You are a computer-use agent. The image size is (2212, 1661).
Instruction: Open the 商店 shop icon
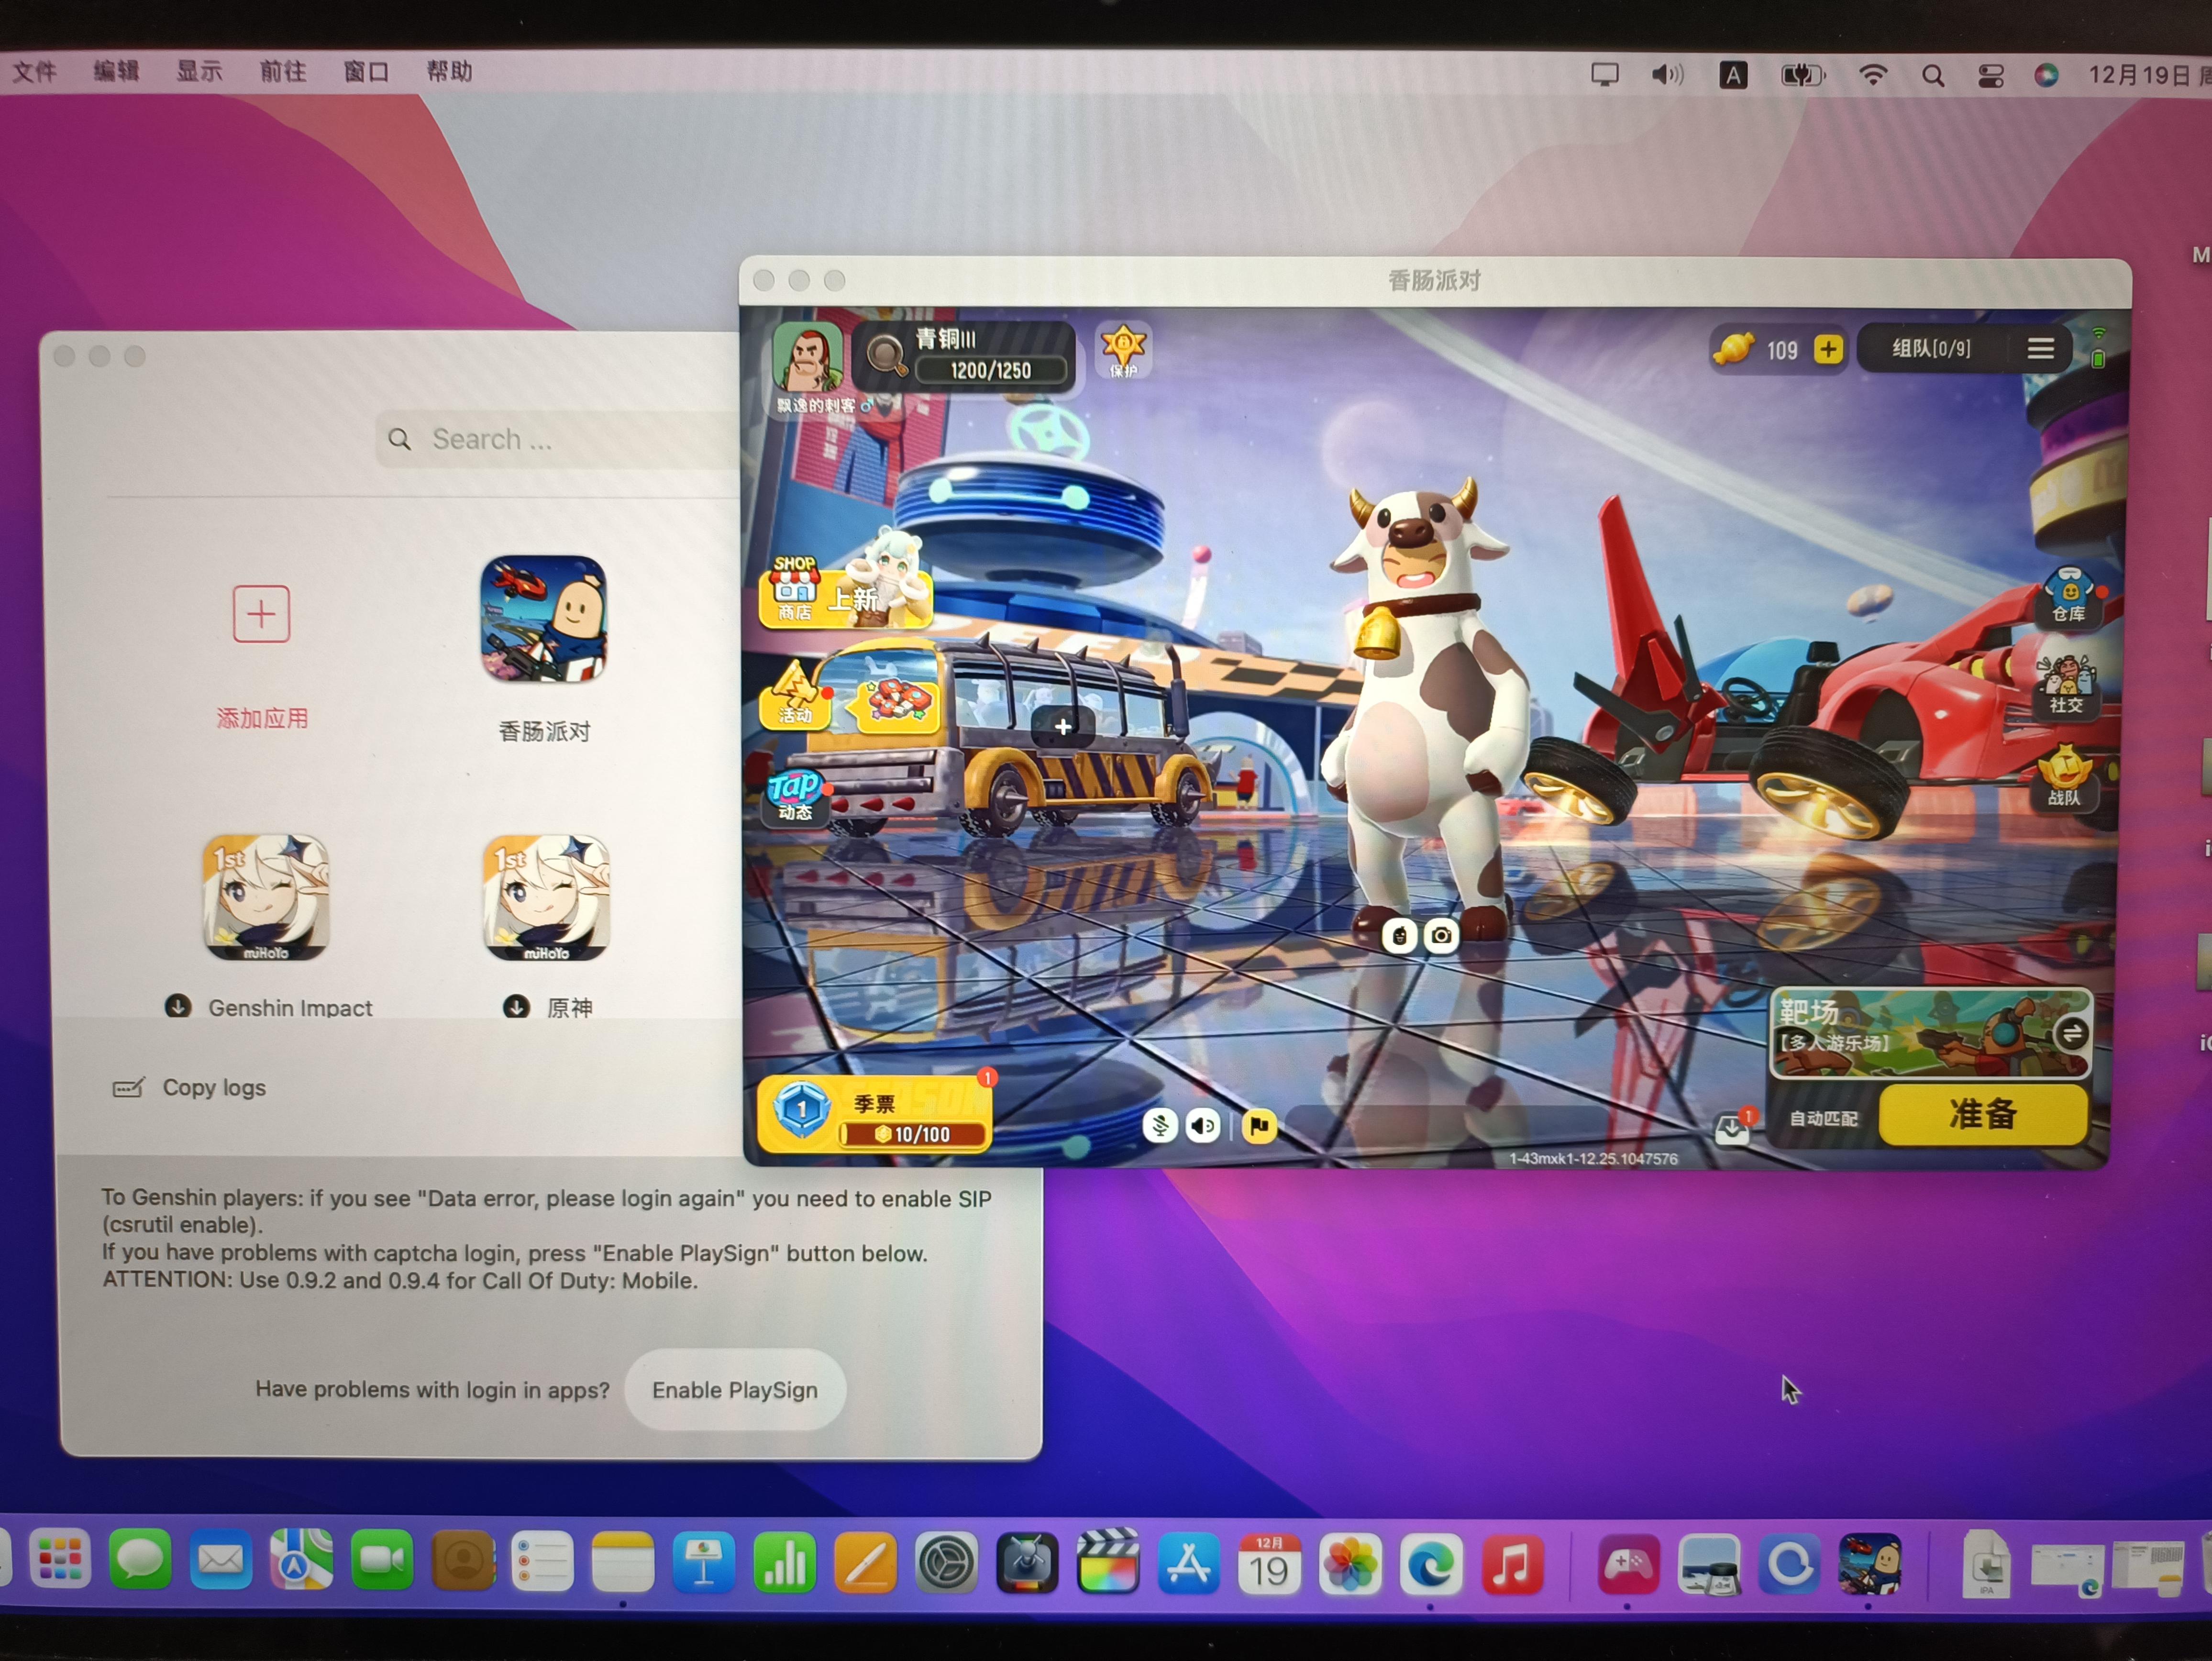point(795,590)
